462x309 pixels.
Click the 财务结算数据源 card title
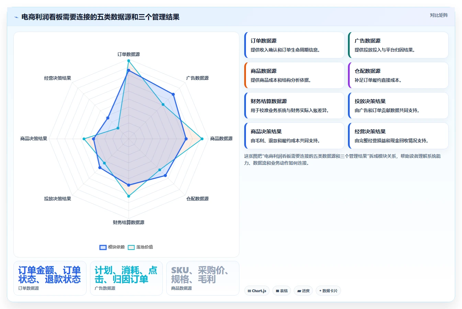click(269, 101)
